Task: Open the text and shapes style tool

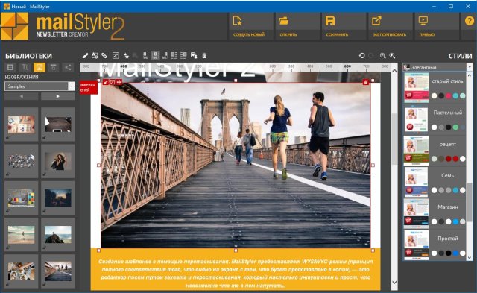Action: tap(95, 55)
